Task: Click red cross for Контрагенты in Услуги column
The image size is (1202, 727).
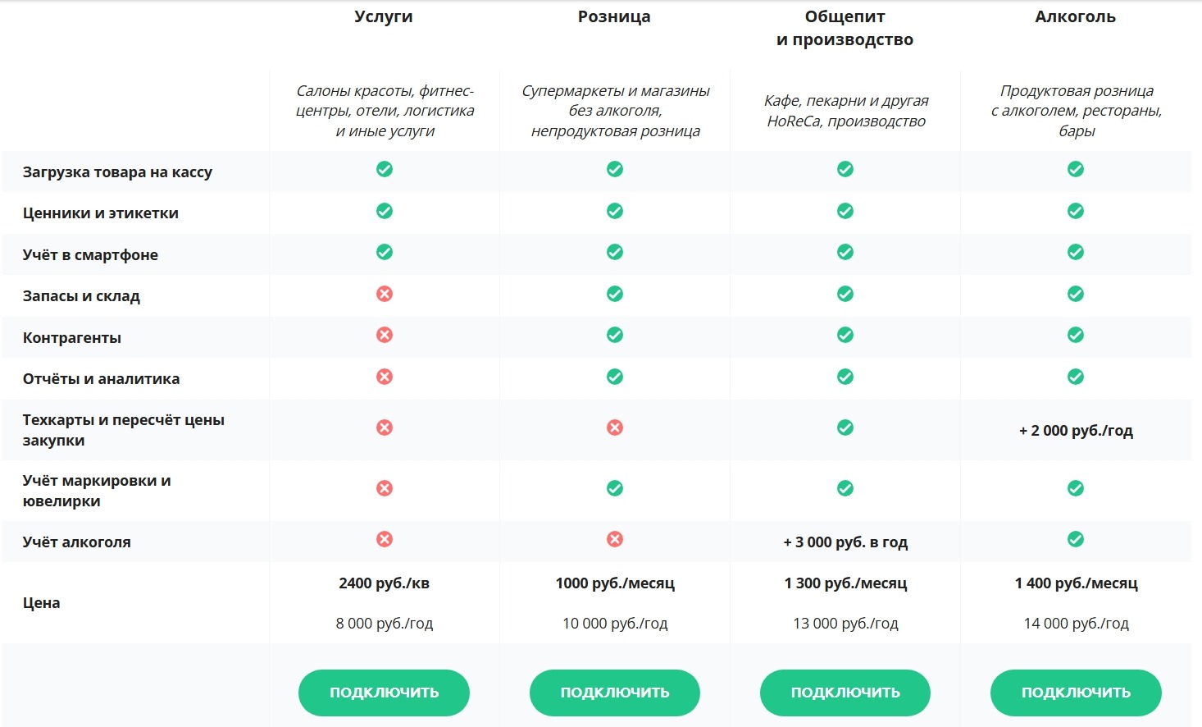Action: (385, 335)
